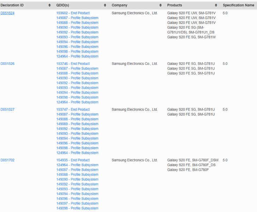Open 149096 Profile Subsystem under D051524
The image size is (257, 212).
[77, 47]
